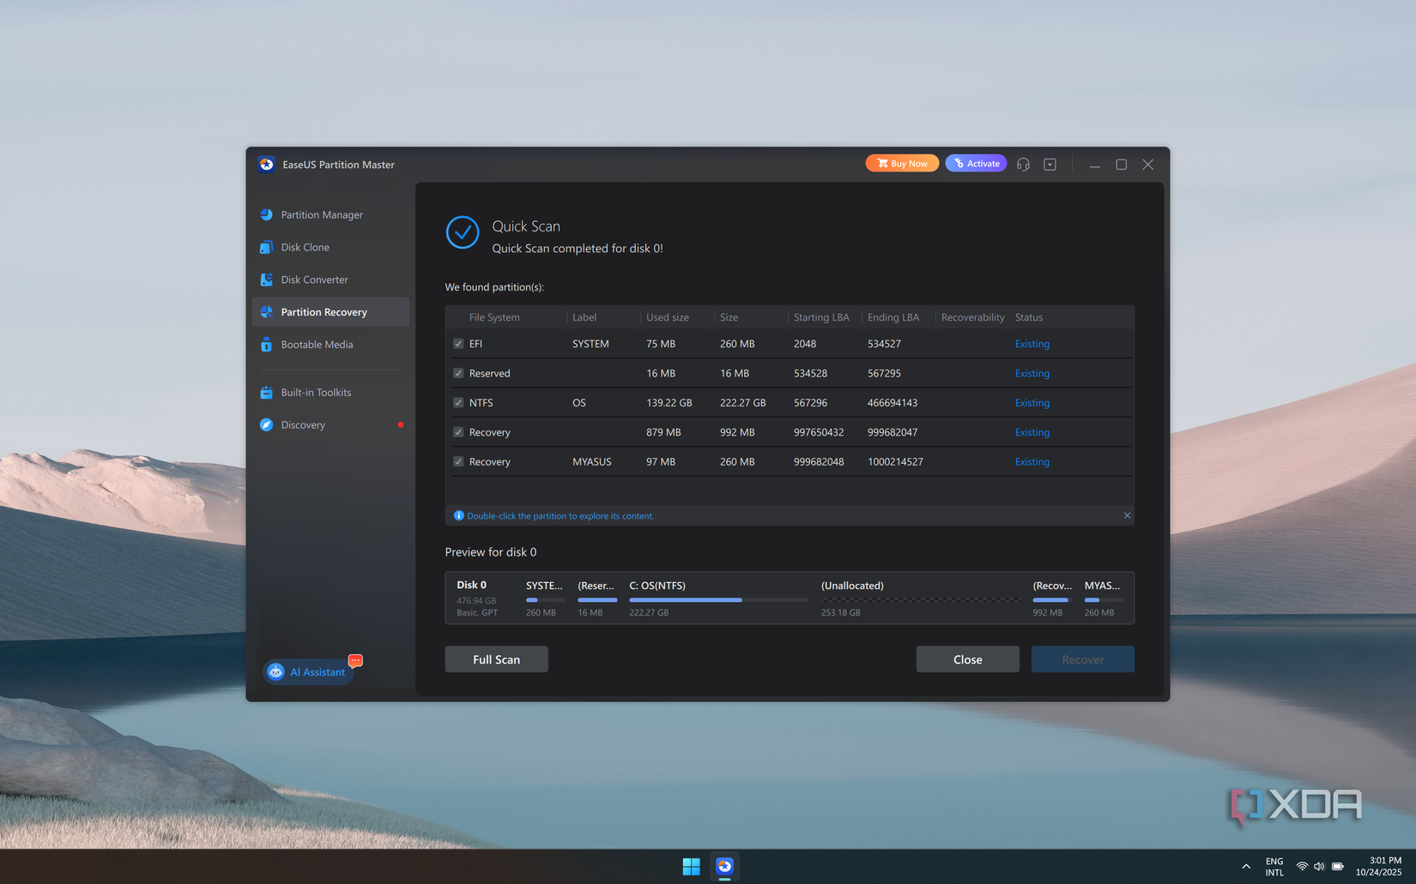
Task: Open the Windows Start menu
Action: pyautogui.click(x=691, y=866)
